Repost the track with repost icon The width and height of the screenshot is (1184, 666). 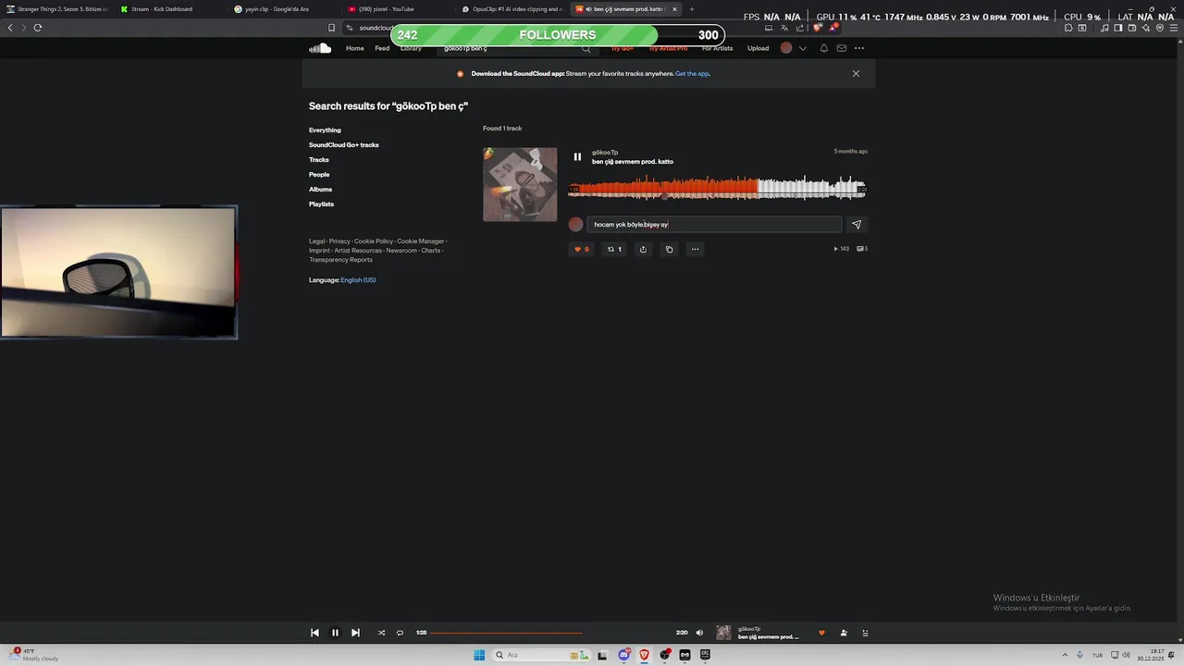[614, 249]
